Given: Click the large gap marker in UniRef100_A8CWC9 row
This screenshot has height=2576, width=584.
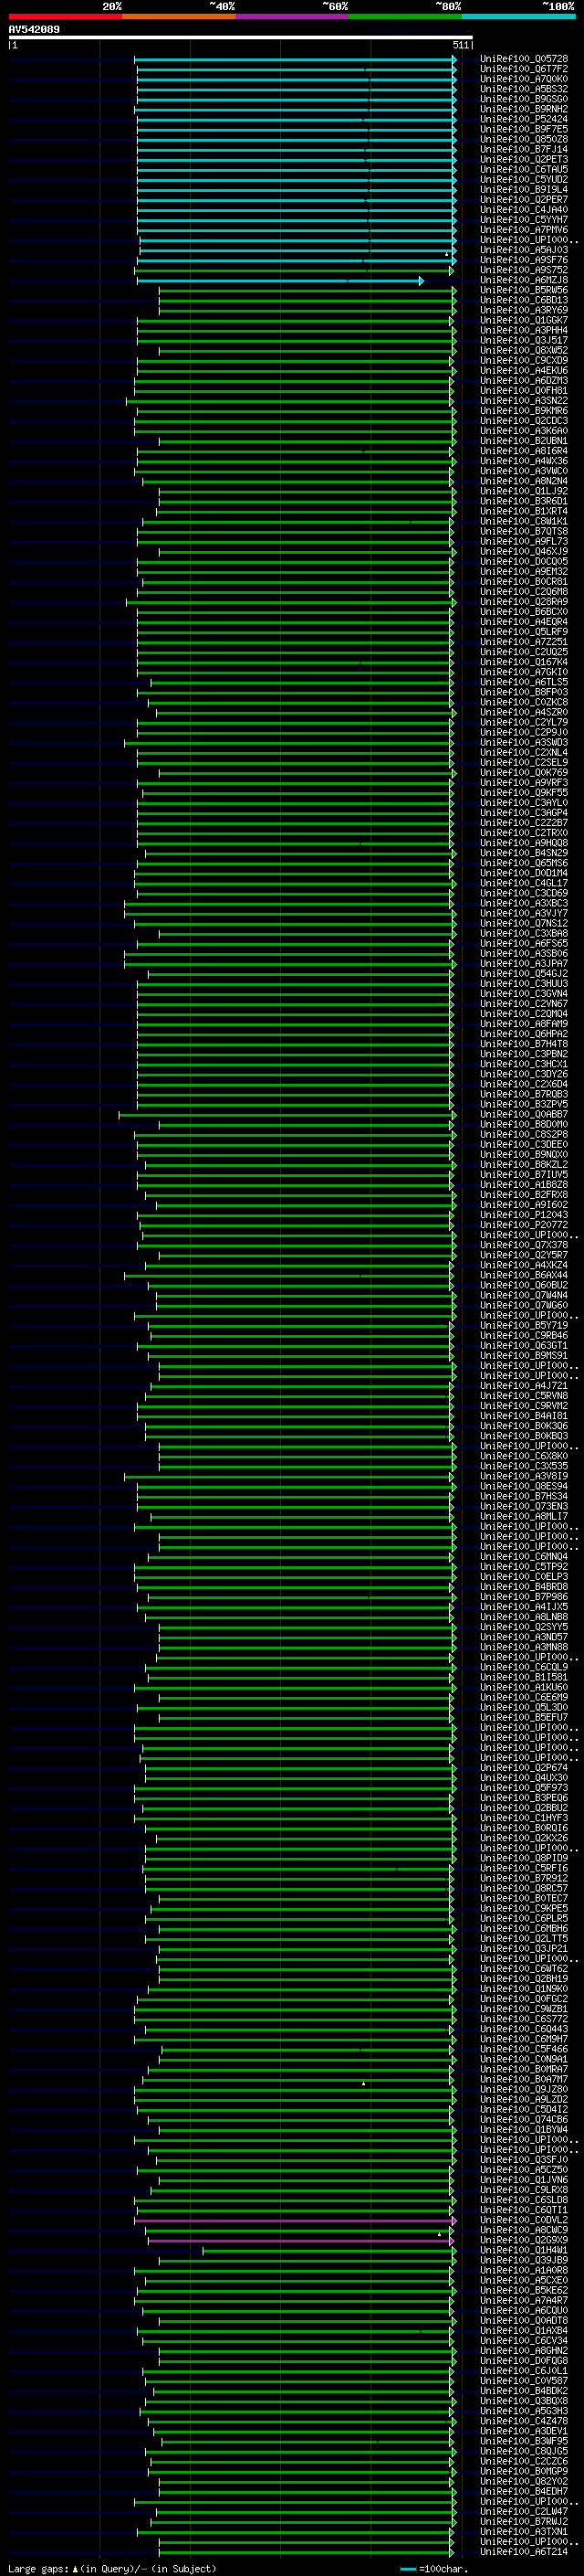Looking at the screenshot, I should point(439,2233).
